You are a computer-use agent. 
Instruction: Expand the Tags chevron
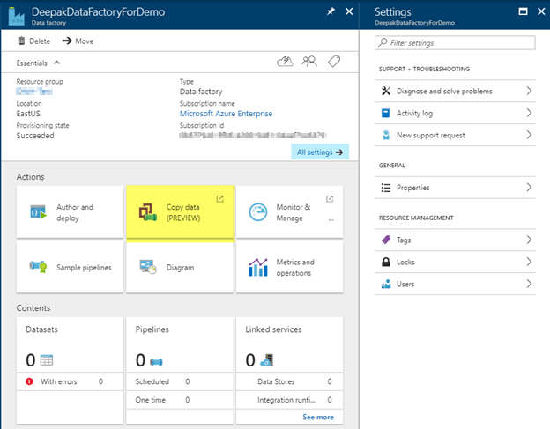tap(529, 240)
